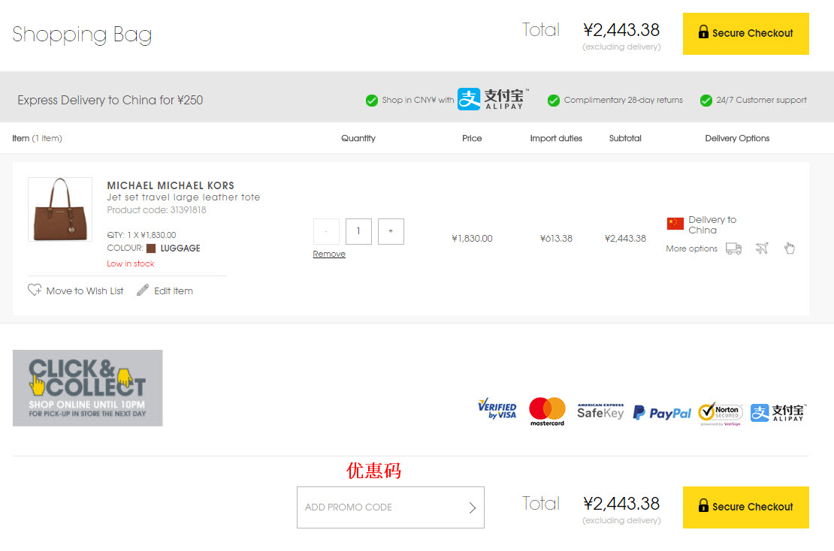Click the QTY: 1 X ¥1,830.00 line
This screenshot has height=551, width=834.
pyautogui.click(x=141, y=235)
